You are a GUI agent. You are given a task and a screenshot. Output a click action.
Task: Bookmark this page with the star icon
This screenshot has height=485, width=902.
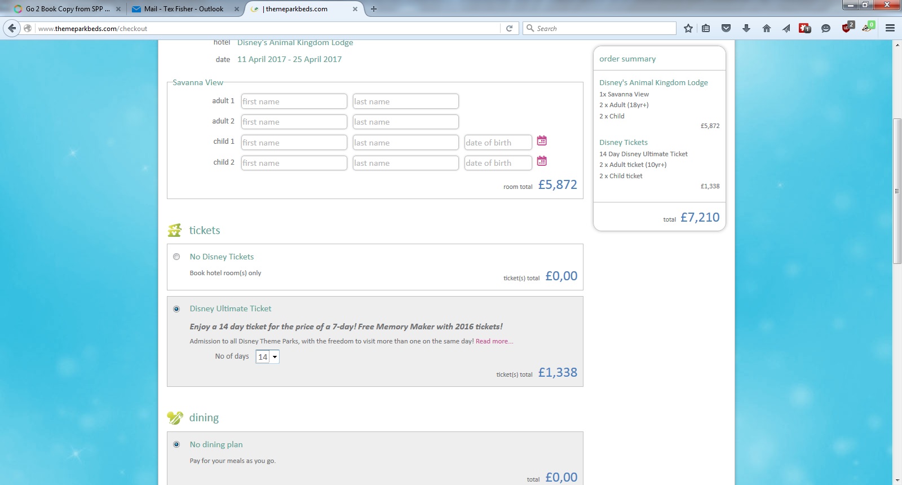pyautogui.click(x=688, y=28)
